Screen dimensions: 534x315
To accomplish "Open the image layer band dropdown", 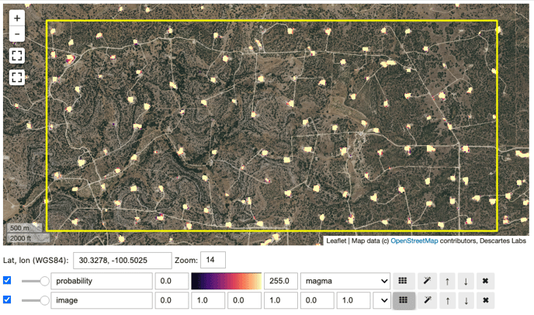I will tap(382, 300).
